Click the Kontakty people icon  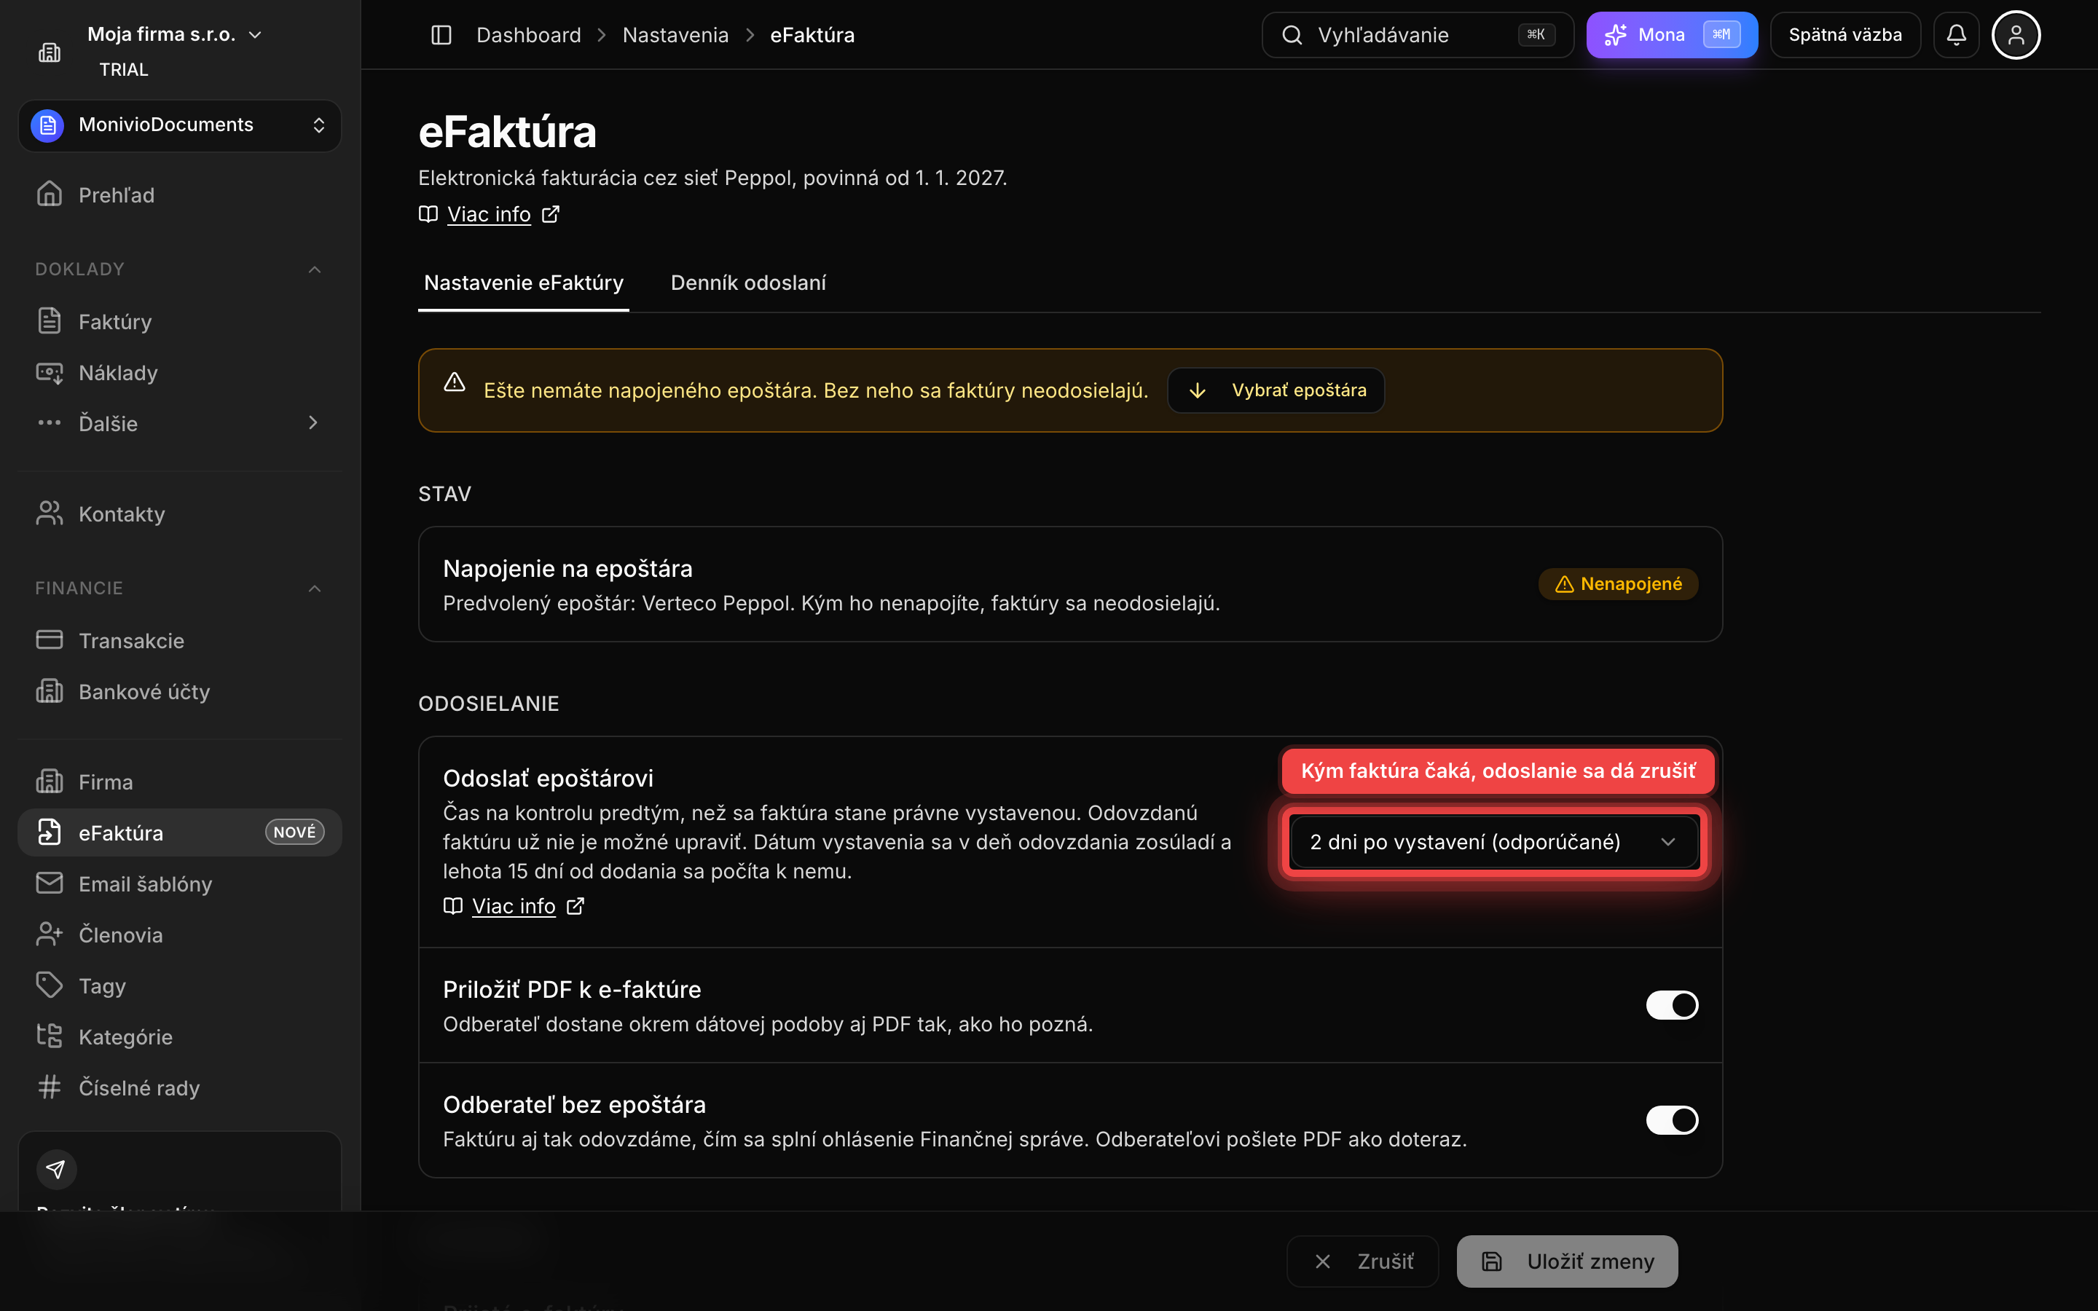pos(50,513)
